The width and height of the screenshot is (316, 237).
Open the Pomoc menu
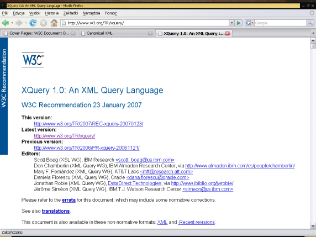tap(110, 13)
